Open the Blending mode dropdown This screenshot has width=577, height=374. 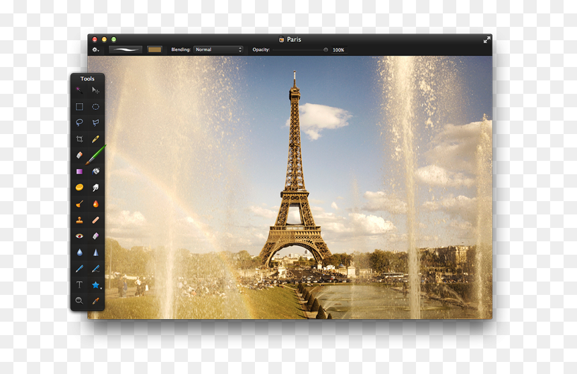[x=218, y=50]
